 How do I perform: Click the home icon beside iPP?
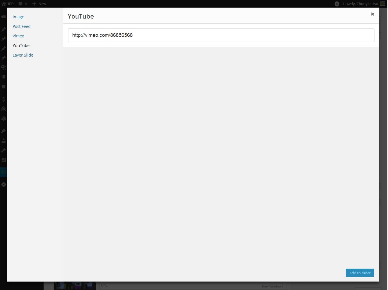[4, 4]
